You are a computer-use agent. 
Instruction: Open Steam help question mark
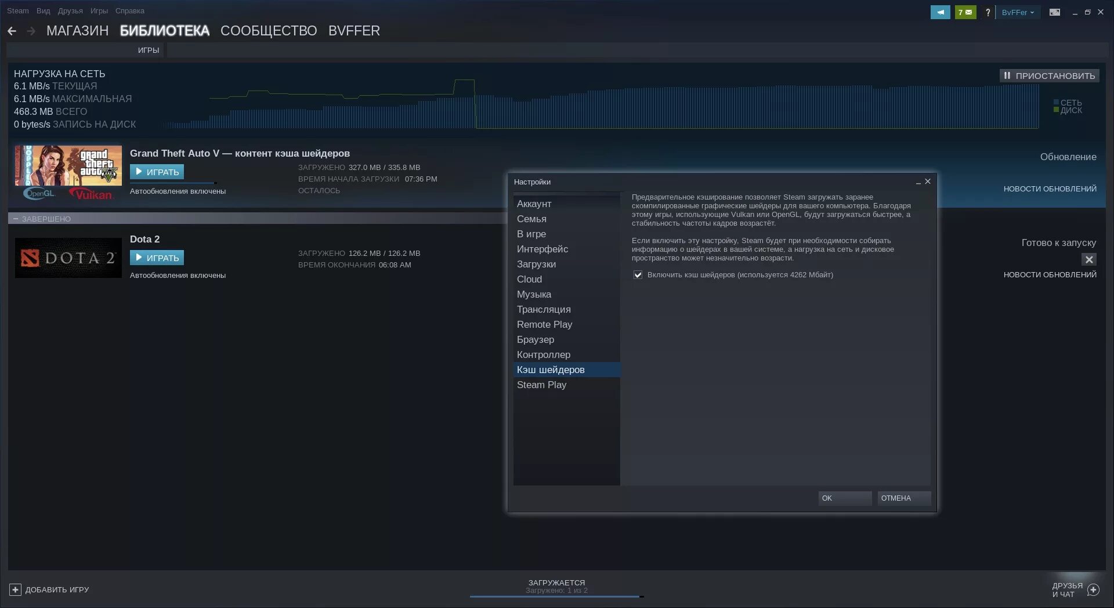pyautogui.click(x=988, y=12)
